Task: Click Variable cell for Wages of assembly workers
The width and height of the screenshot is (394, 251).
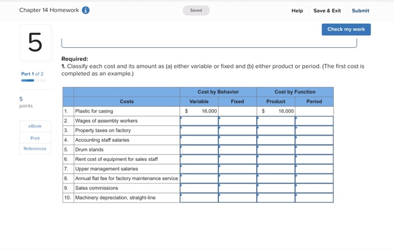Action: [199, 121]
